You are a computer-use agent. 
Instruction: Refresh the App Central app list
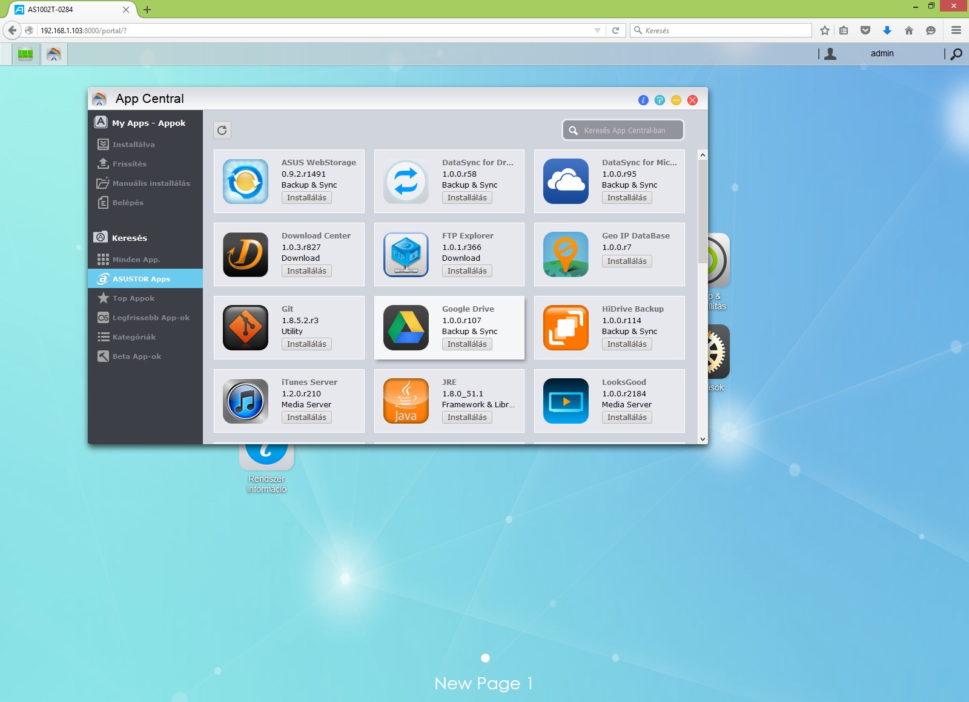[x=222, y=130]
